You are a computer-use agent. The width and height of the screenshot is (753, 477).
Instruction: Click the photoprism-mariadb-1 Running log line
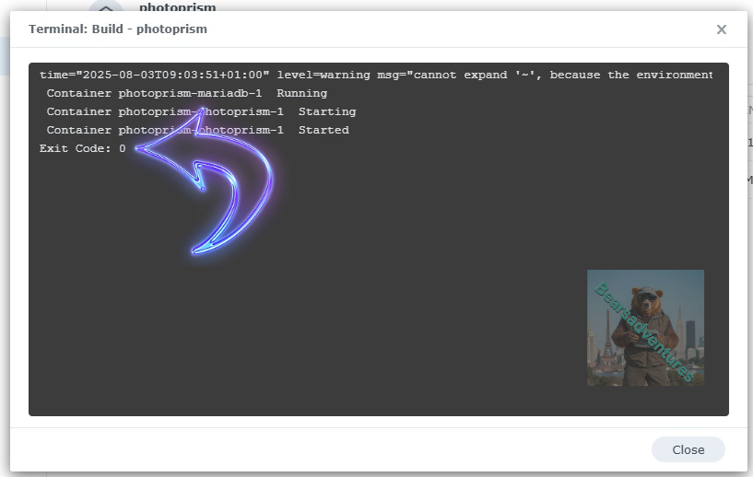coord(186,93)
